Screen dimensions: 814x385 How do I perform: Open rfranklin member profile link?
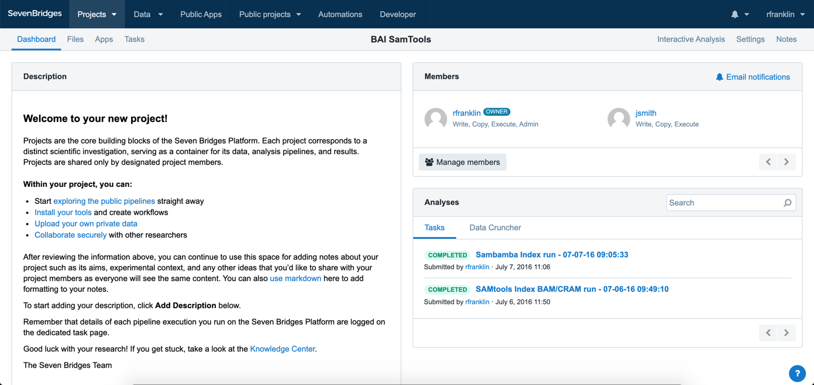pos(466,113)
